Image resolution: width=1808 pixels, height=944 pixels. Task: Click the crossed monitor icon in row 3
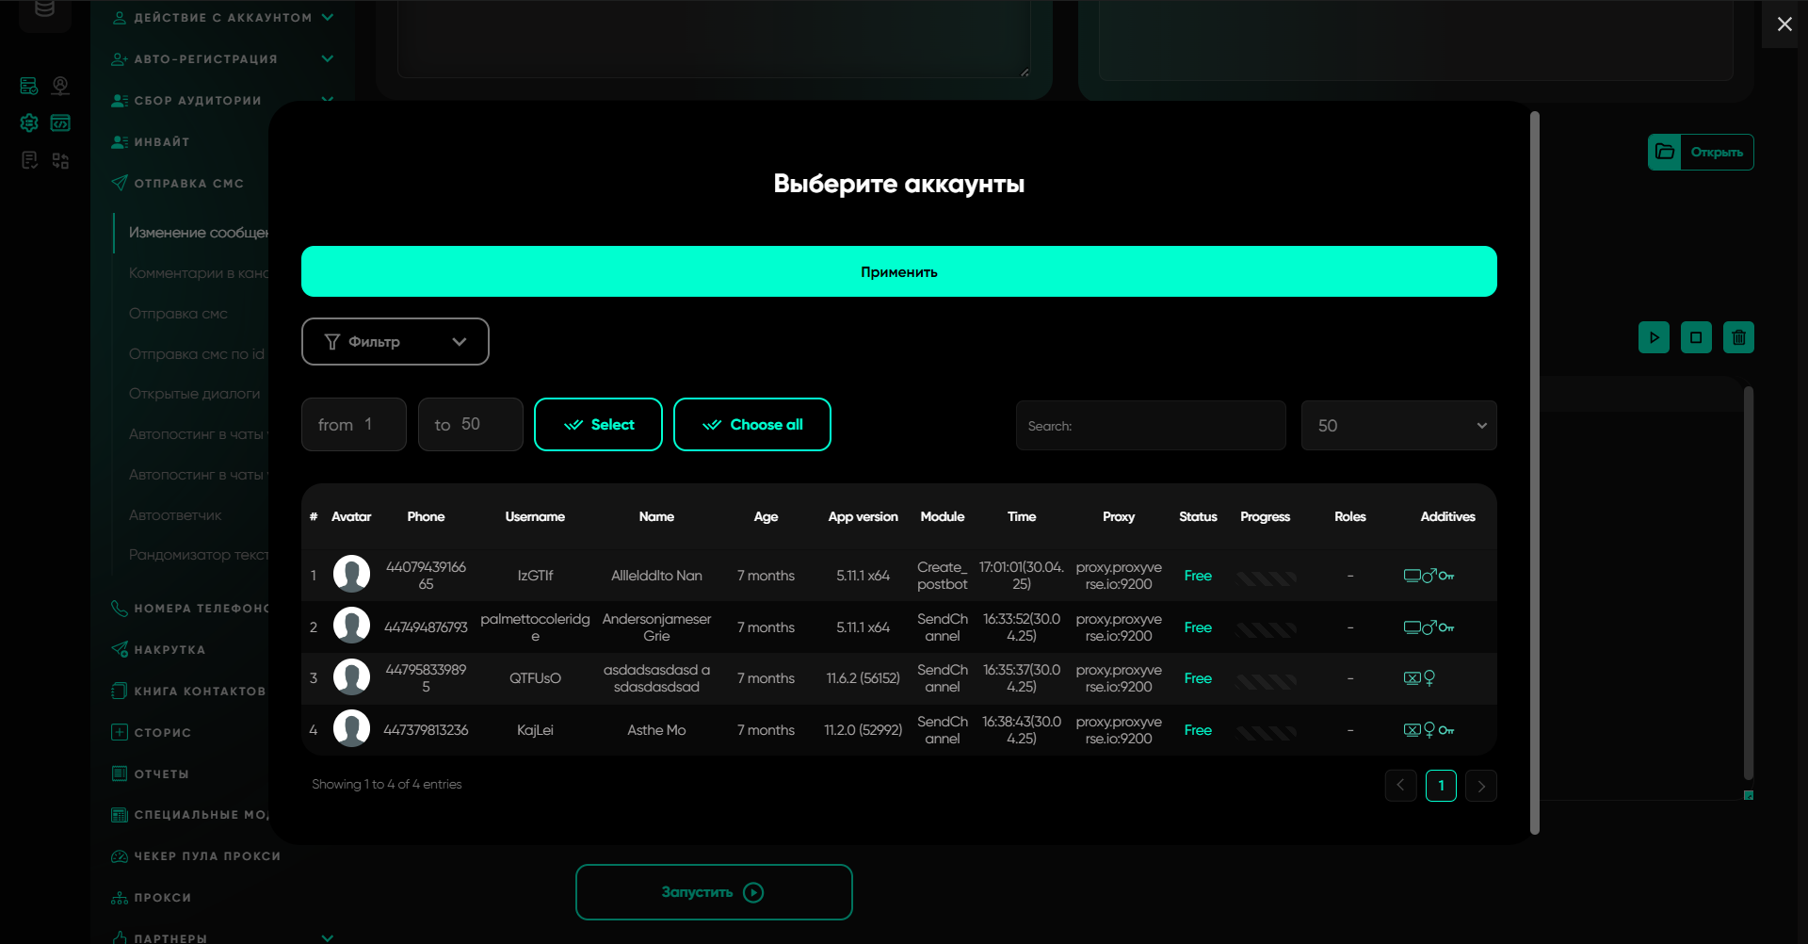pyautogui.click(x=1412, y=678)
